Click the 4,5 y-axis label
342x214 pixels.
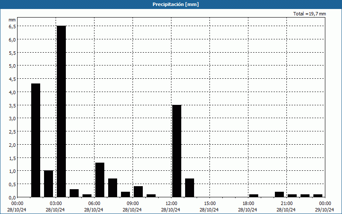pos(12,79)
